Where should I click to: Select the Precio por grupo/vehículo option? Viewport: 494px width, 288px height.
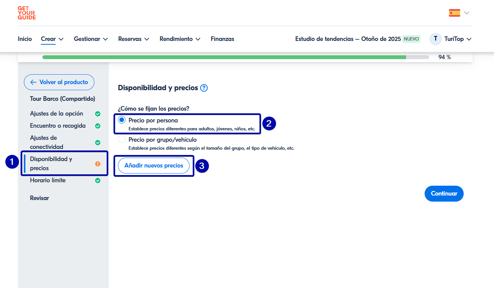[122, 139]
